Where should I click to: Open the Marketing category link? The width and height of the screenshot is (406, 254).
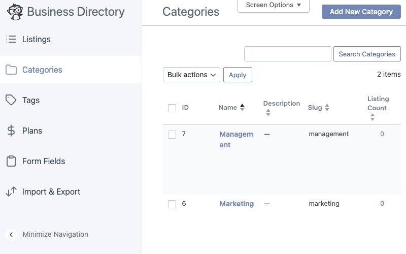[x=236, y=204]
